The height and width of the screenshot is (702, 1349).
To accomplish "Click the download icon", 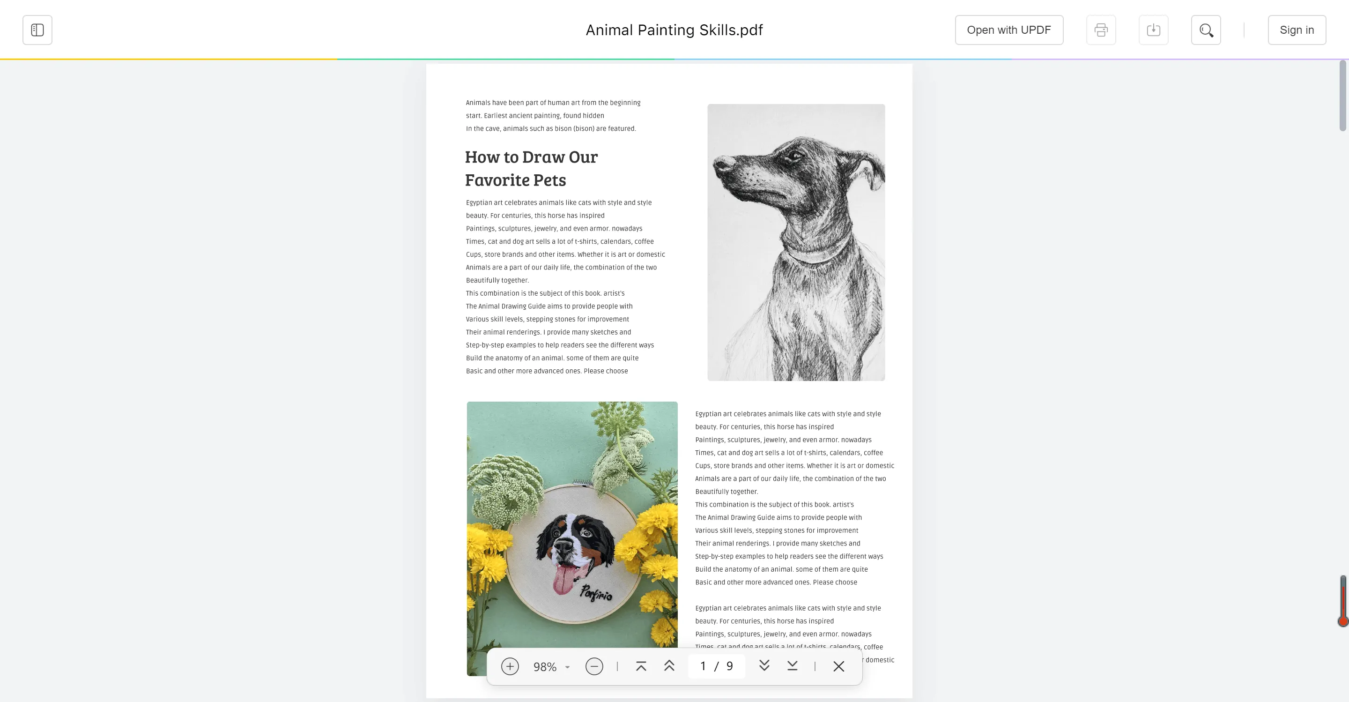I will click(1154, 30).
